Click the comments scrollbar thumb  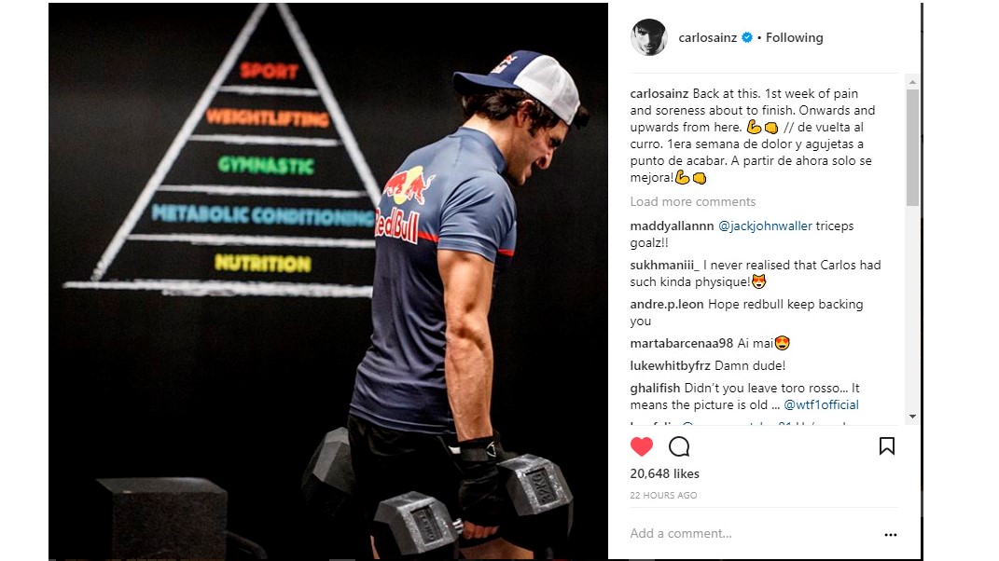click(x=912, y=147)
